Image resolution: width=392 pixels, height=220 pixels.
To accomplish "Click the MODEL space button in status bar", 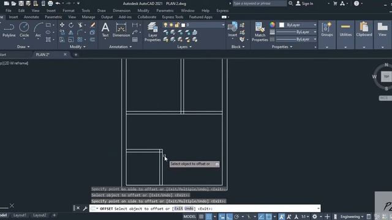I will point(189,216).
